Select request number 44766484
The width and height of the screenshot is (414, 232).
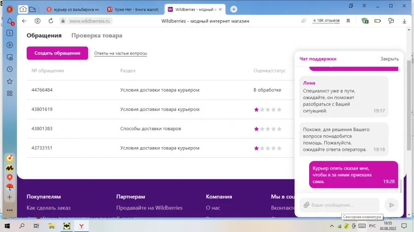42,90
